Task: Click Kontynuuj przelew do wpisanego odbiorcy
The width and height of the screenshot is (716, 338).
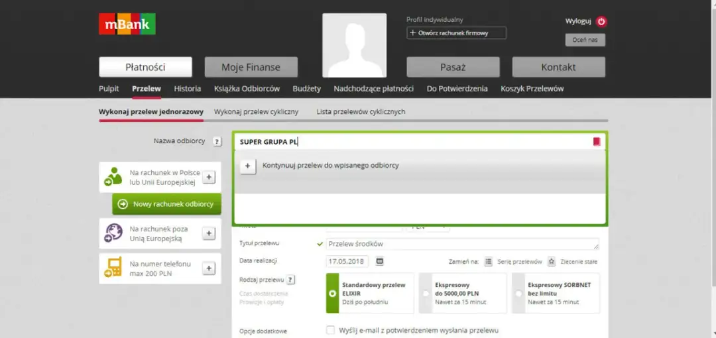Action: point(331,165)
